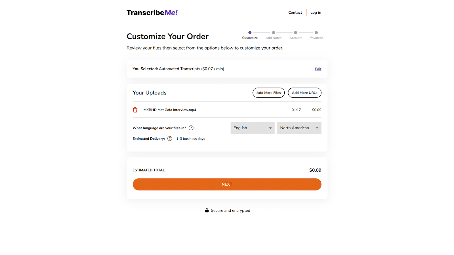
Task: Click the $0.09 estimated total amount
Action: coord(315,170)
